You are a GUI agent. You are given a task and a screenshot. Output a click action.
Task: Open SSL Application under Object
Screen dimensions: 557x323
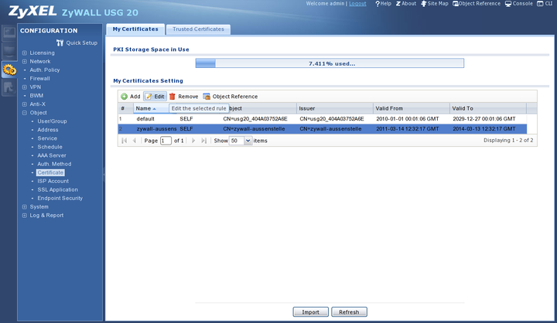(x=57, y=189)
